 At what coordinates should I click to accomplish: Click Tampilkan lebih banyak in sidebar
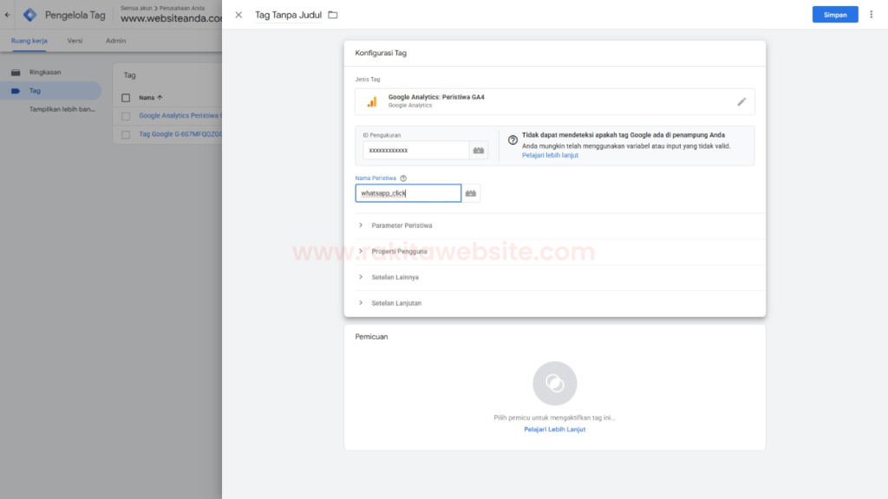pos(62,109)
